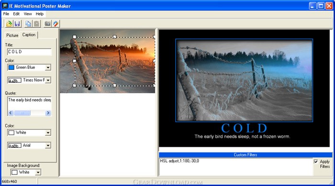Open the Arial quote font dropdown
335x186 pixels.
coord(48,145)
